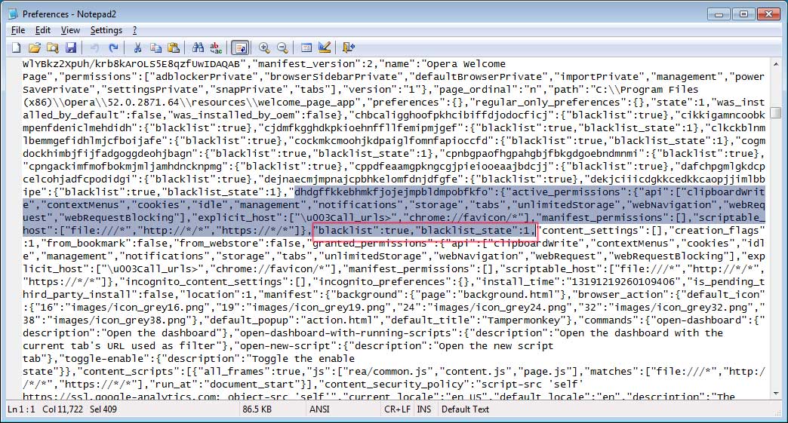Image resolution: width=788 pixels, height=423 pixels.
Task: Toggle word wrap toolbar button
Action: pyautogui.click(x=240, y=48)
